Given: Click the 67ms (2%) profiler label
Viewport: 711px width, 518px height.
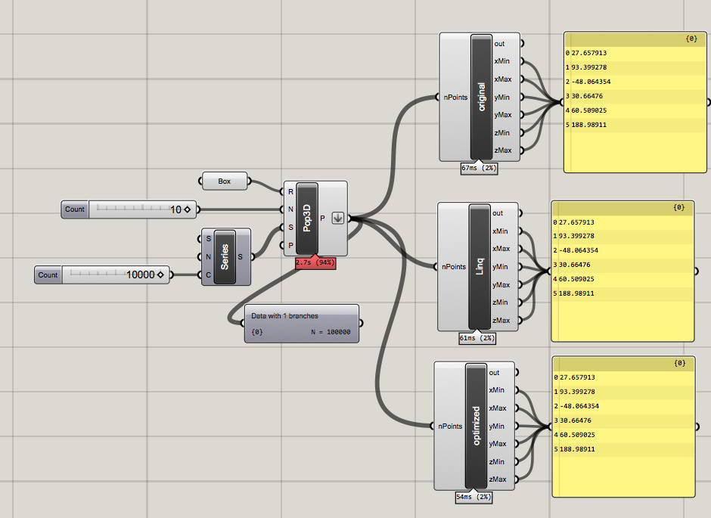Looking at the screenshot, I should [x=479, y=168].
